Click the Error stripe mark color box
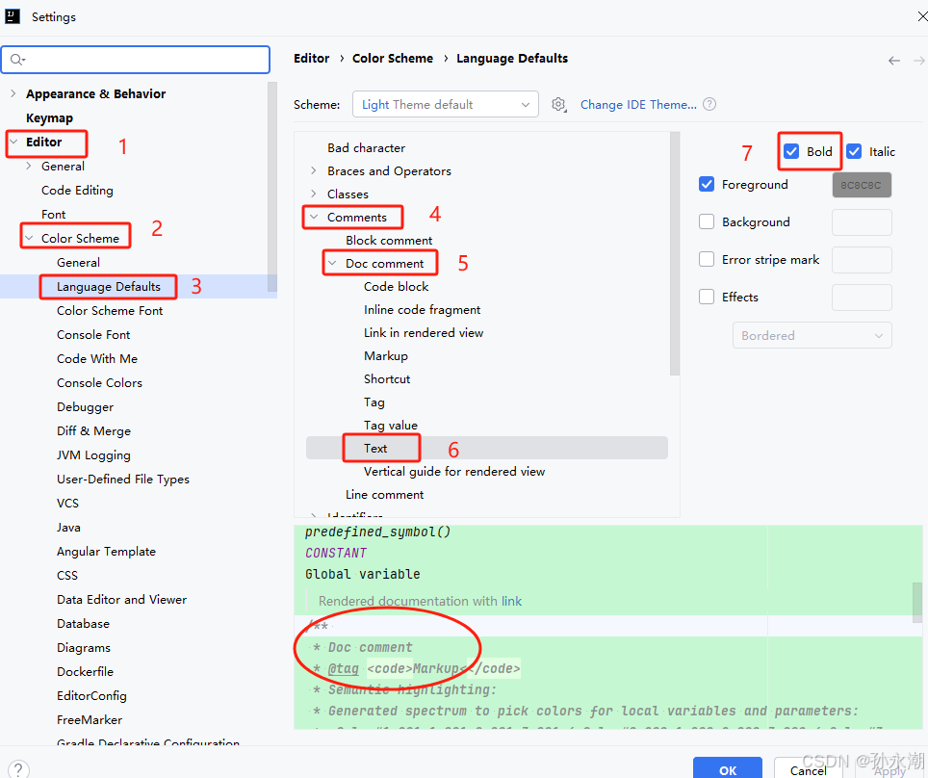The image size is (928, 778). [x=862, y=259]
